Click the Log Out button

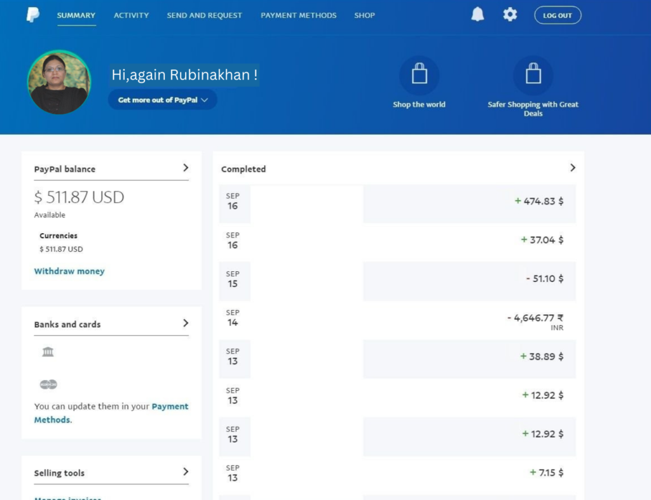click(558, 15)
